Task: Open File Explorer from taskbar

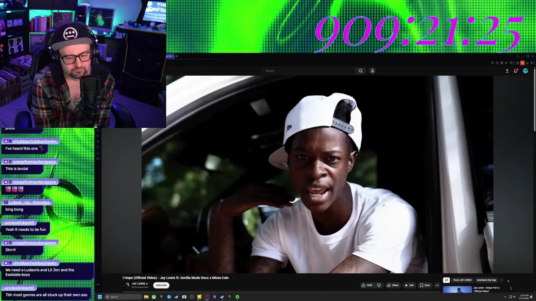Action: click(146, 297)
